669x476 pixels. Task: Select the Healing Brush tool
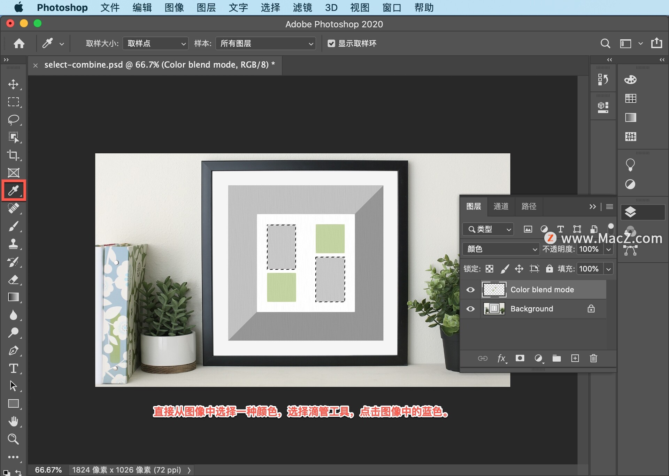(14, 209)
